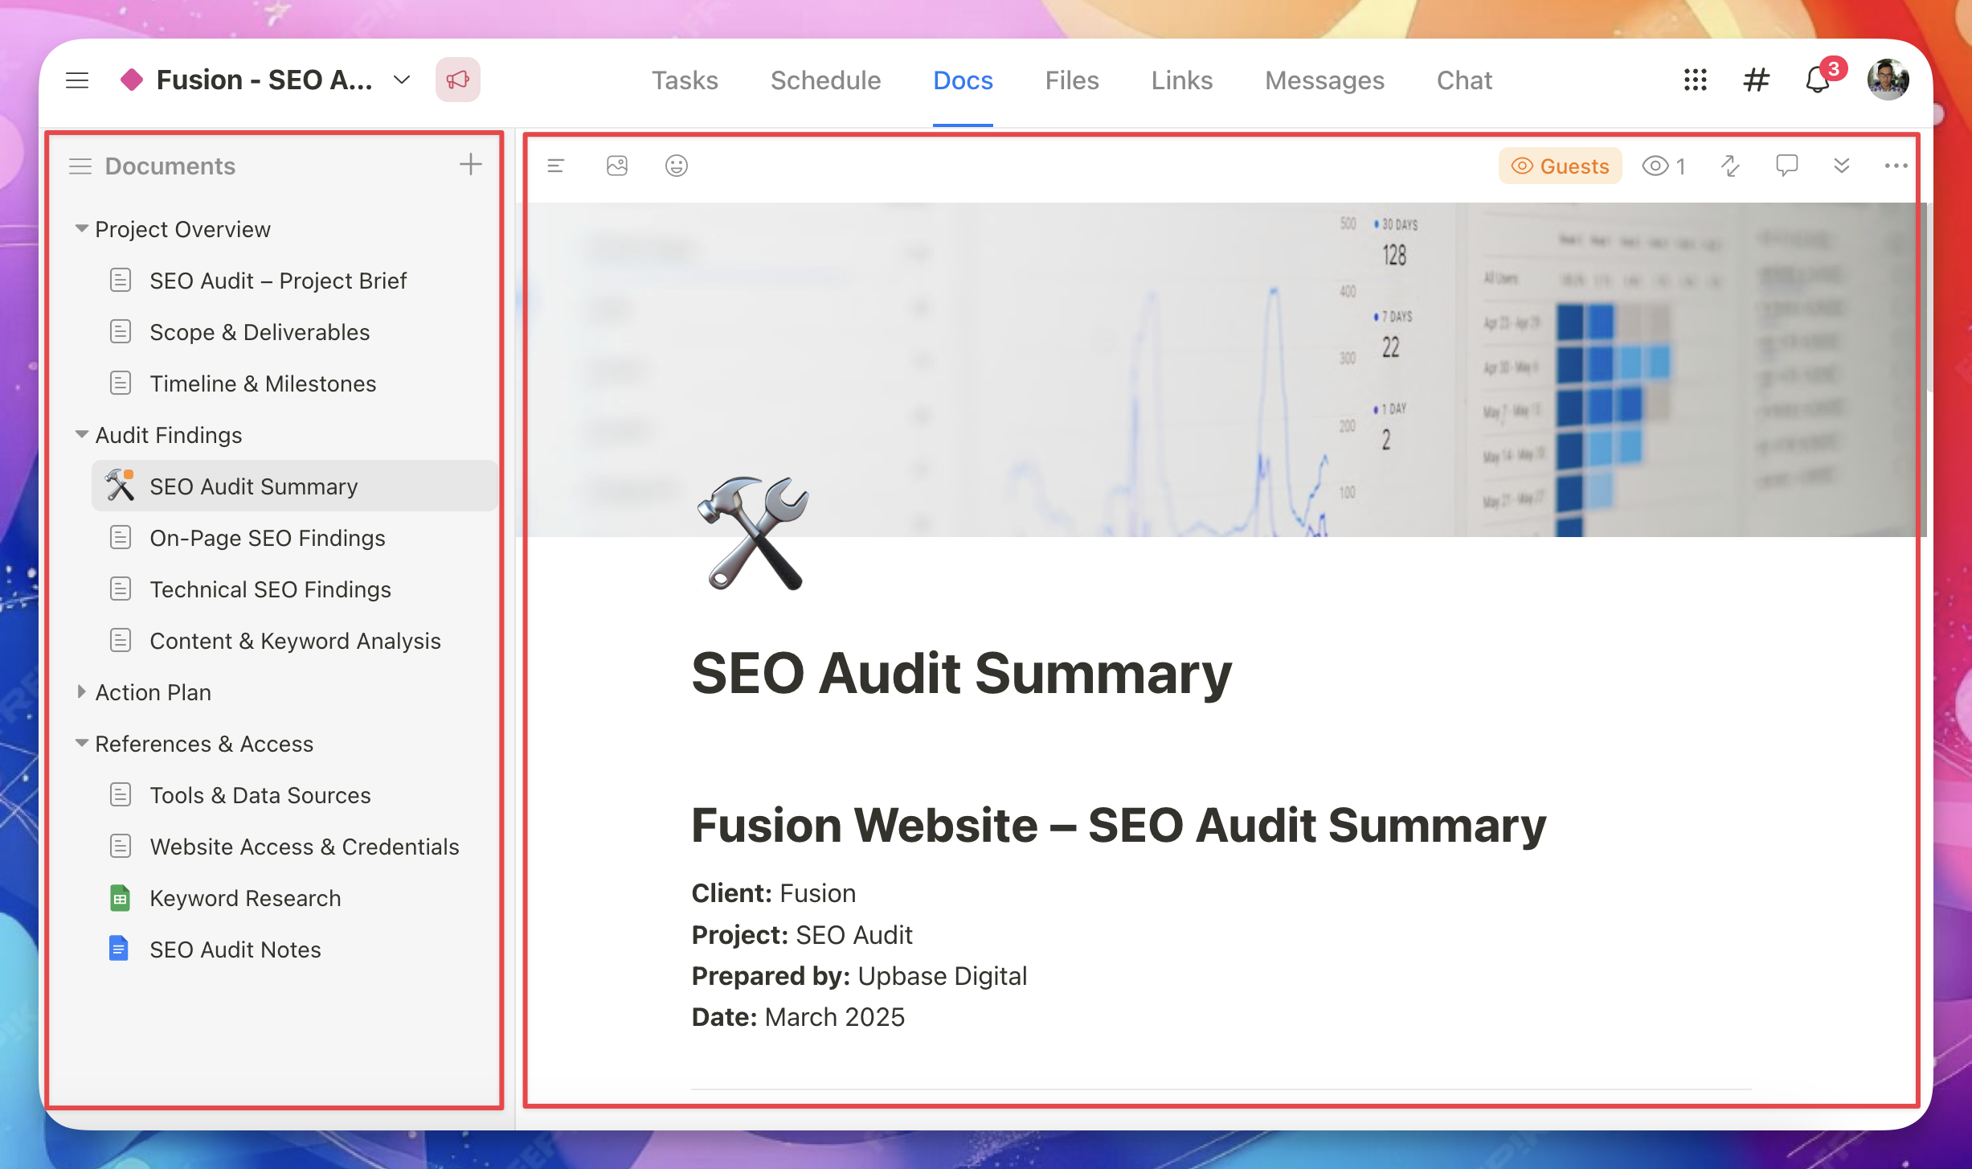Open the apps grid icon
The width and height of the screenshot is (1972, 1169).
point(1695,80)
